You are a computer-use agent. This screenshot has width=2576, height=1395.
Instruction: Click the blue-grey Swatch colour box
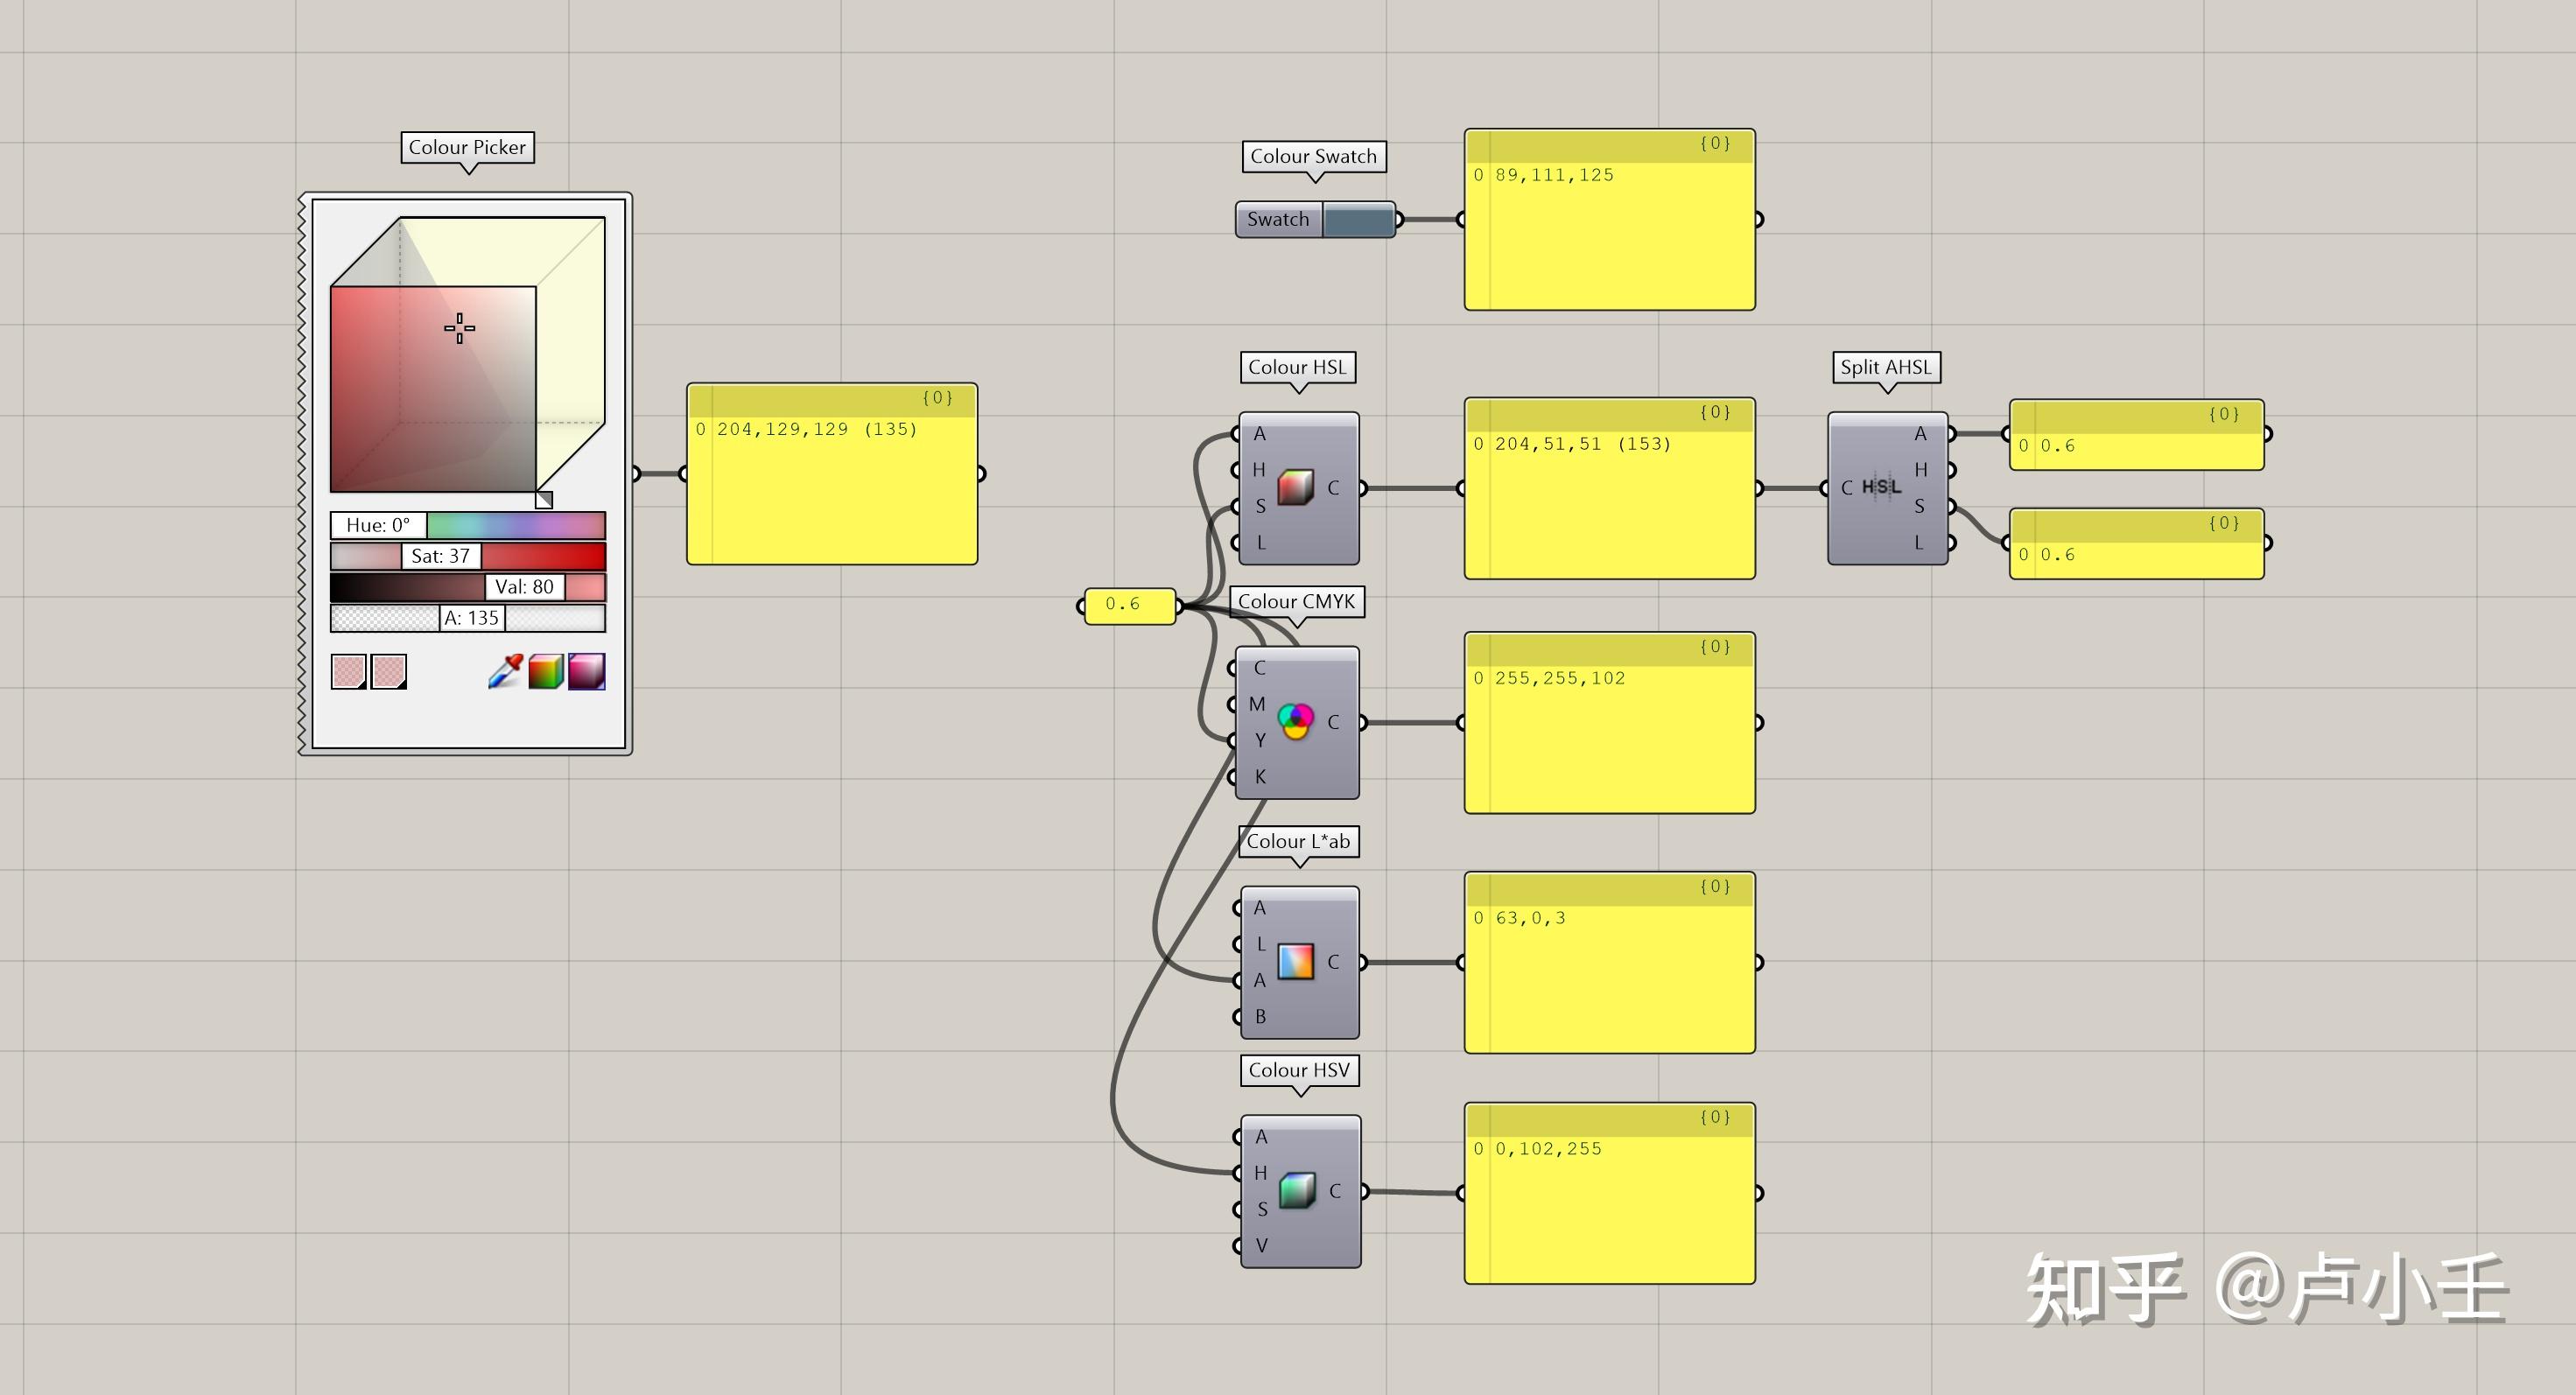coord(1359,219)
